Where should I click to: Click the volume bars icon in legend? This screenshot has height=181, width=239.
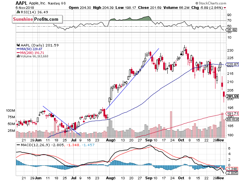tap(18, 56)
